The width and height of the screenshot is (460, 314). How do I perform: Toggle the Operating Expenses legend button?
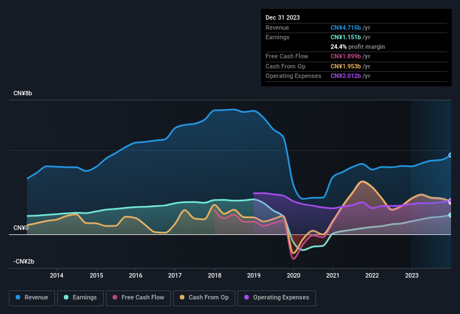point(276,298)
